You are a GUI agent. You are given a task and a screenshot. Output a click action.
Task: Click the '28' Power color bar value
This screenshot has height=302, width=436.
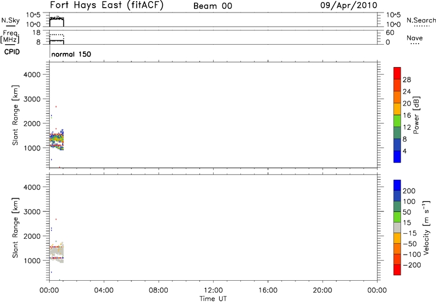point(407,80)
